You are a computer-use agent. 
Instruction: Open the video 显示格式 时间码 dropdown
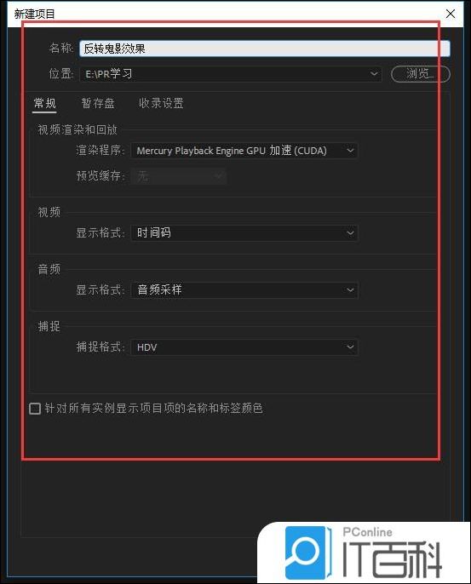(x=244, y=232)
